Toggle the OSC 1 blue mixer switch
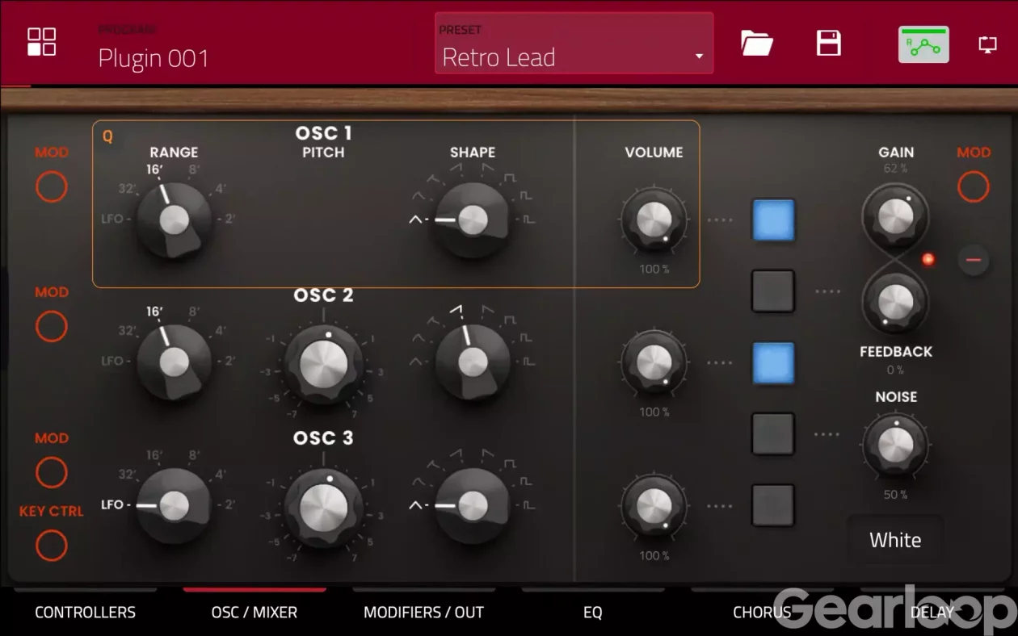Screen dimensions: 1018x636 pyautogui.click(x=773, y=220)
